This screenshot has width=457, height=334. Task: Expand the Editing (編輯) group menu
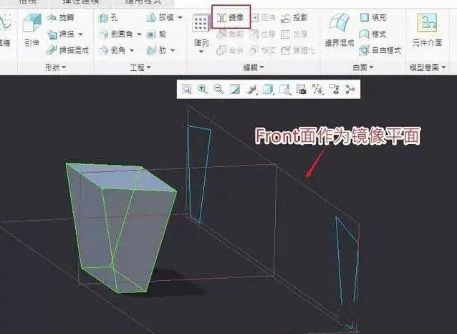point(254,67)
